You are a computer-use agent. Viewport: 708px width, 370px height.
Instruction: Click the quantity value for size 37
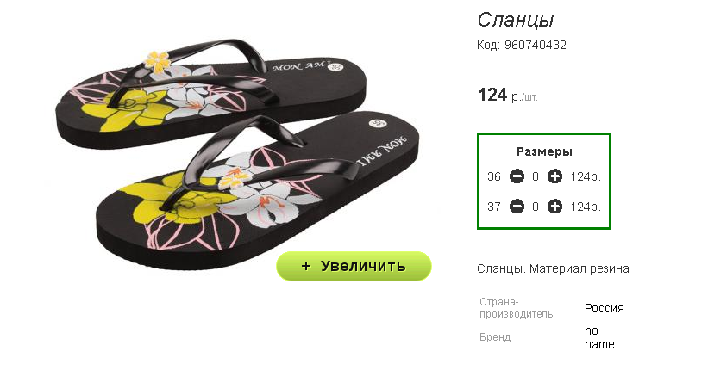coord(536,207)
